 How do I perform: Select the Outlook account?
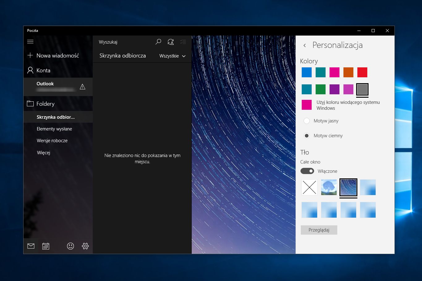click(58, 87)
